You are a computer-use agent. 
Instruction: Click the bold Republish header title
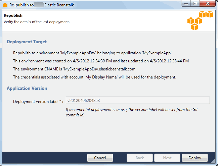(x=13, y=15)
